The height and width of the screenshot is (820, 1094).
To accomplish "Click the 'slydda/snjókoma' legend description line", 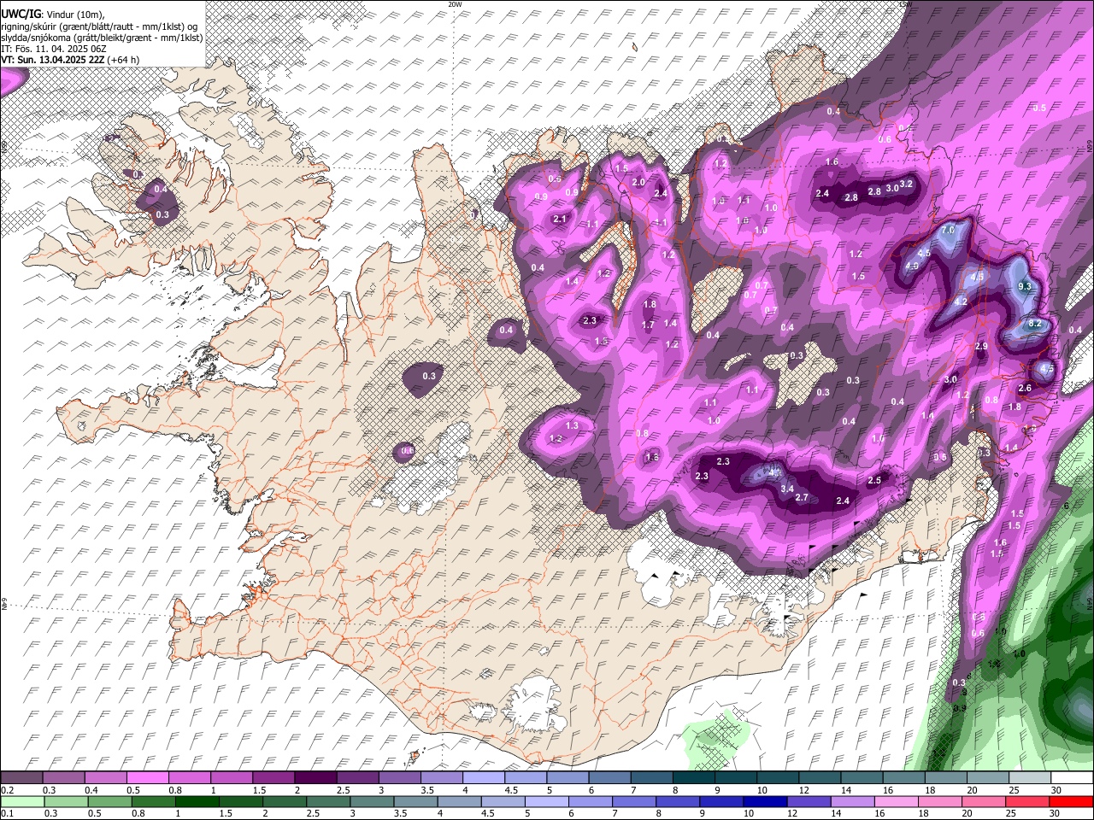I will [x=102, y=38].
